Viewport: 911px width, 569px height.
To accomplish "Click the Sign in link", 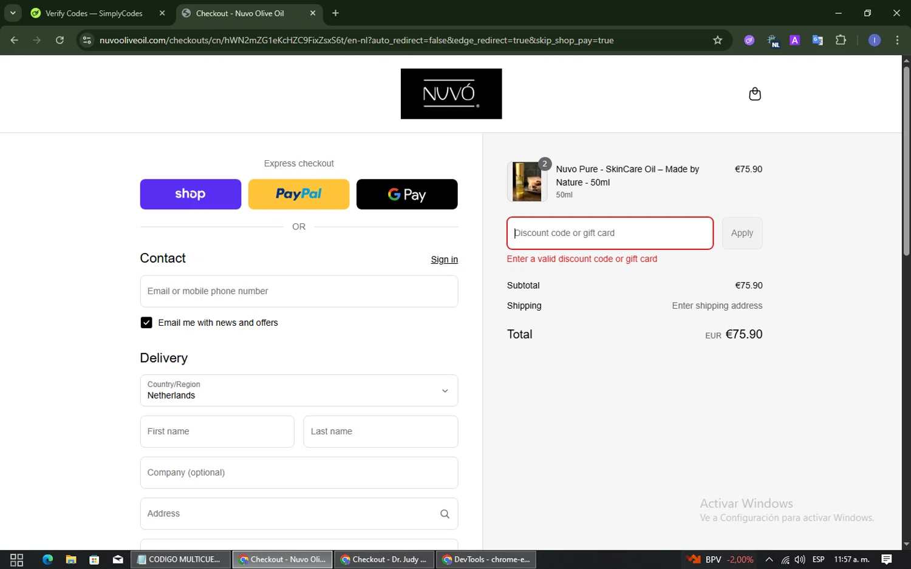I will [445, 260].
